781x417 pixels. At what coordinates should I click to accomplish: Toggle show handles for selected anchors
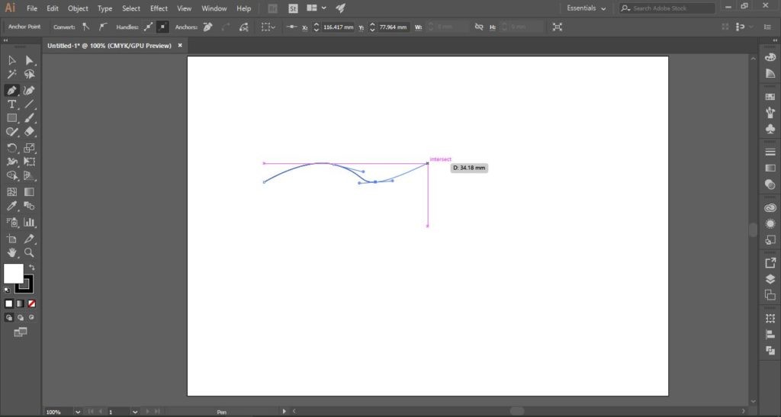[x=148, y=27]
